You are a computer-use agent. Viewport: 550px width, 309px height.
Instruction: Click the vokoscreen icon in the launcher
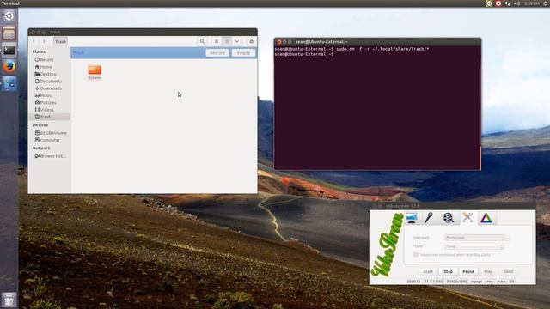click(9, 83)
